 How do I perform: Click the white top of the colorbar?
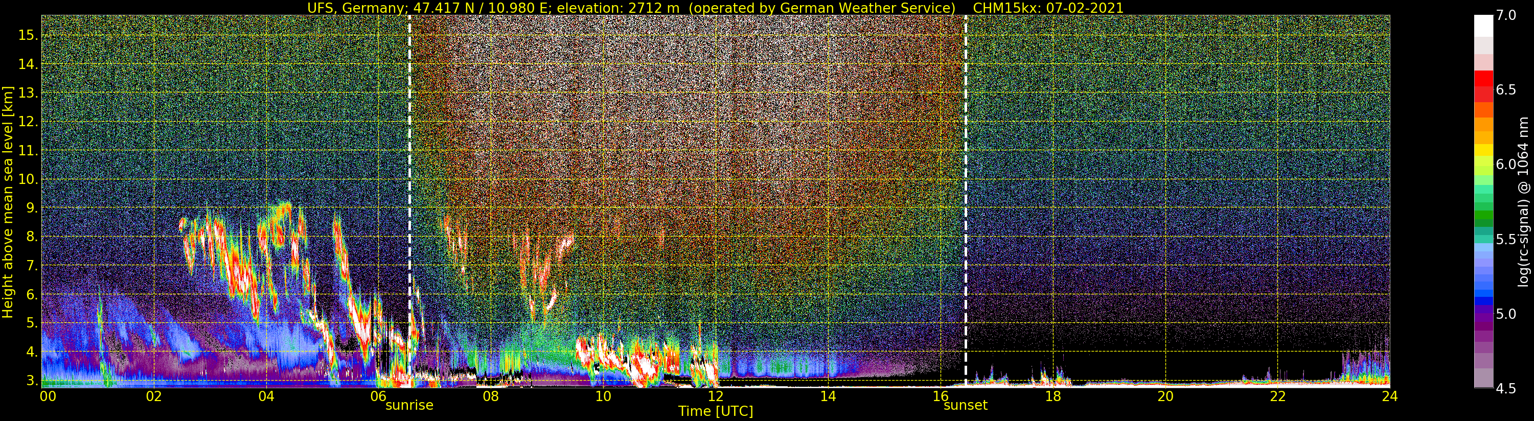[x=1483, y=27]
